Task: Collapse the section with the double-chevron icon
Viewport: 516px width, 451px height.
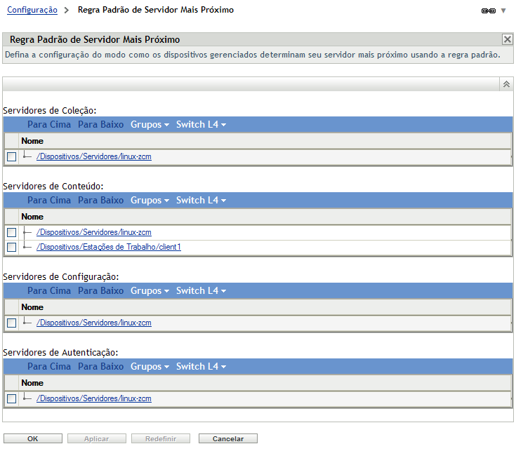Action: coord(506,84)
